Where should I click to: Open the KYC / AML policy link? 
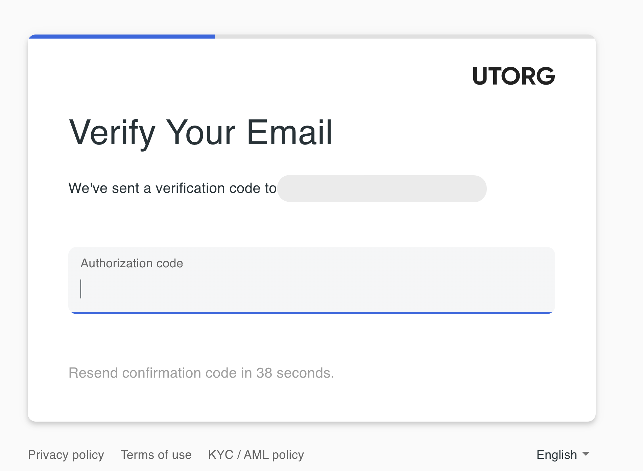(256, 455)
